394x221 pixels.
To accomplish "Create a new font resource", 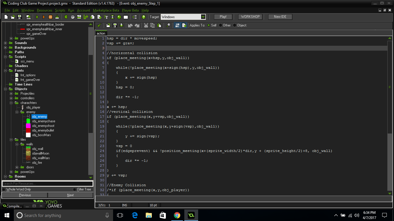I will pyautogui.click(x=106, y=17).
